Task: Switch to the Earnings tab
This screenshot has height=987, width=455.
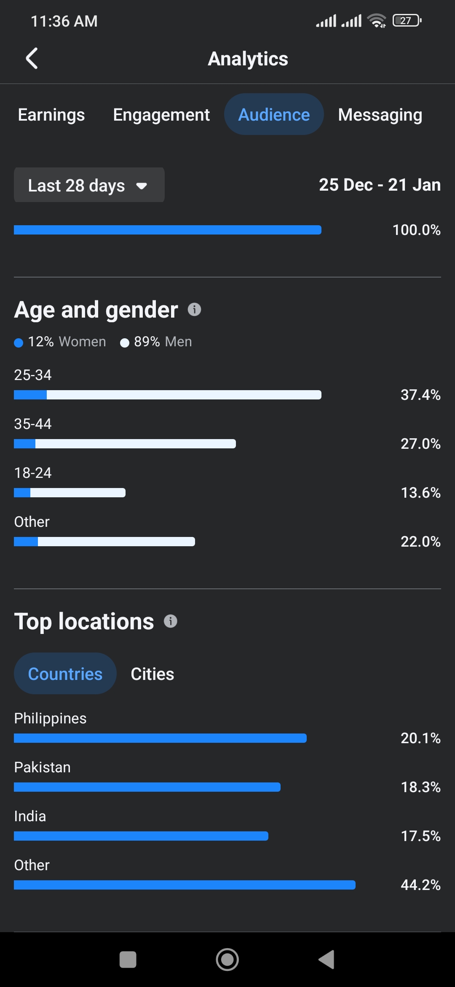Action: [x=51, y=115]
